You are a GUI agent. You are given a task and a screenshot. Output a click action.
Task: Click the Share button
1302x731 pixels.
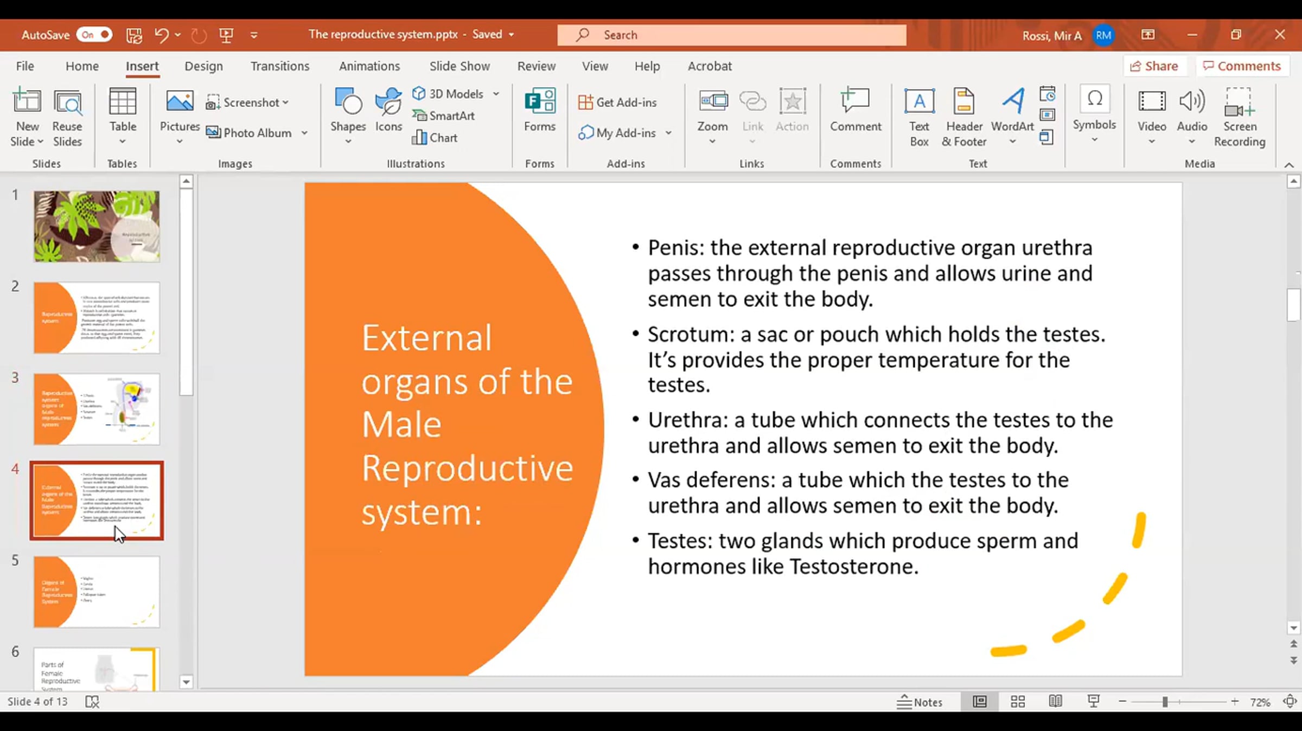point(1154,66)
